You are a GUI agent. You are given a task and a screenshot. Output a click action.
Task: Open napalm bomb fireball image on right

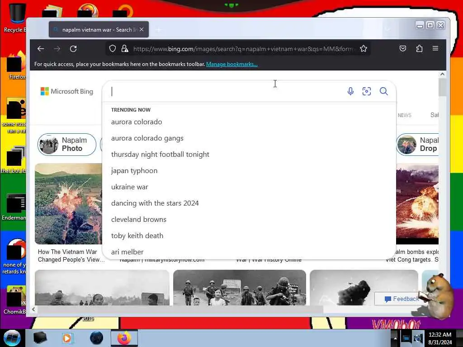pyautogui.click(x=417, y=204)
